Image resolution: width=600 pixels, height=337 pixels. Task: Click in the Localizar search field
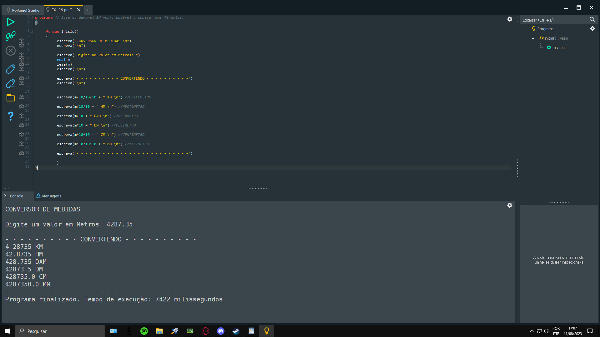554,20
